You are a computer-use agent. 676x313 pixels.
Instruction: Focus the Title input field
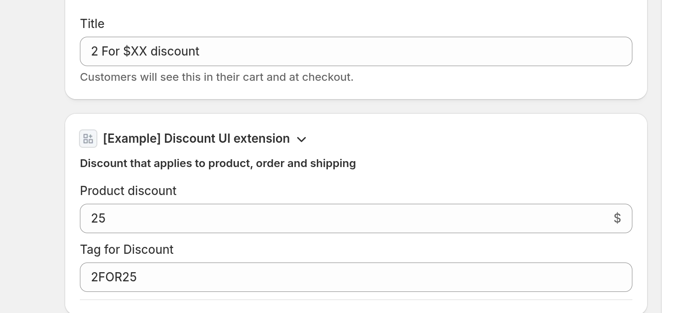[x=356, y=51]
